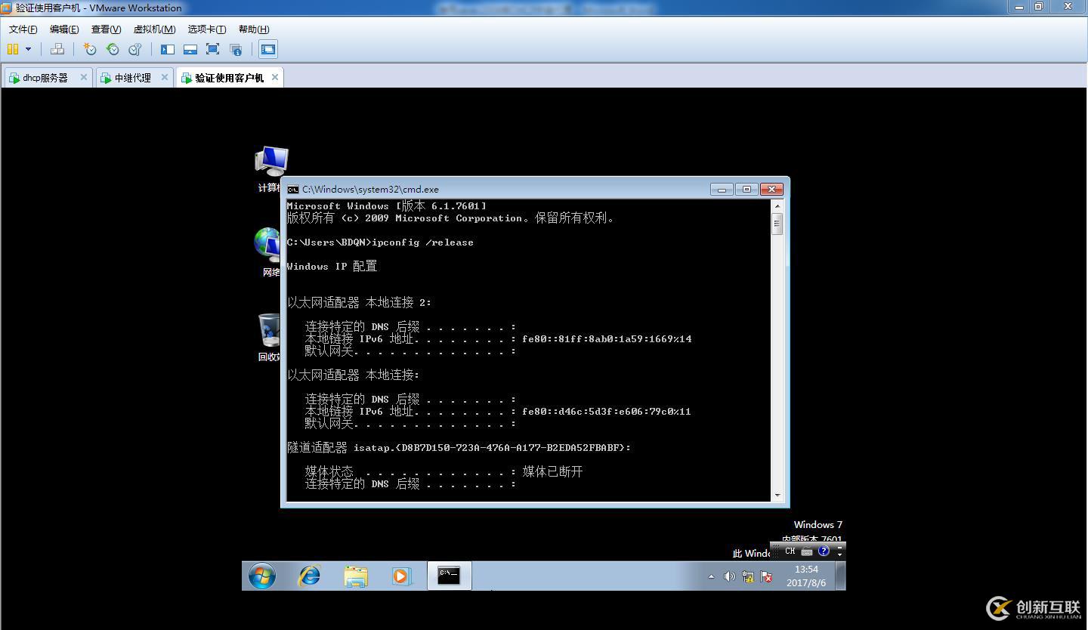The image size is (1088, 630).
Task: Open the Windows 7 Start button
Action: pos(262,576)
